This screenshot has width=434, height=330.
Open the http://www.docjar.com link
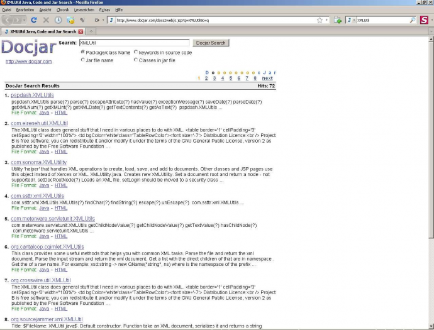pos(28,62)
